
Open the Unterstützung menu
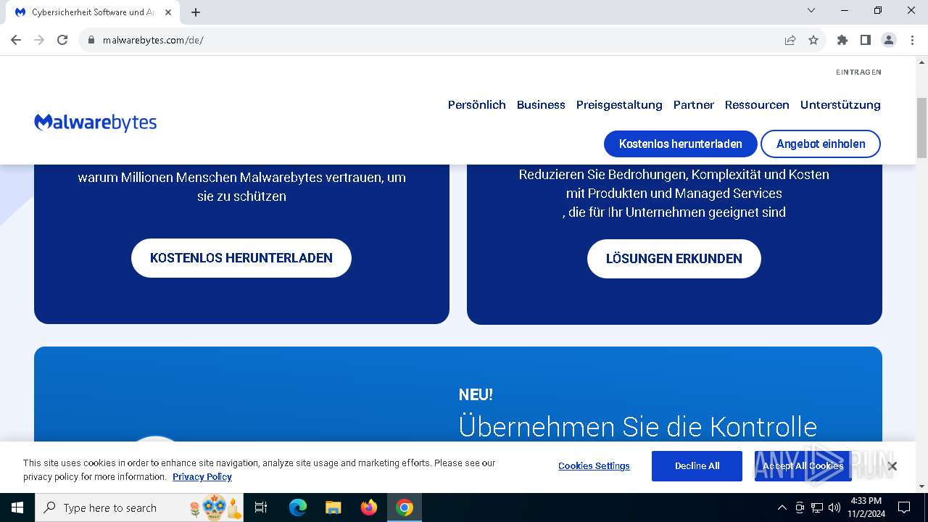[x=840, y=104]
